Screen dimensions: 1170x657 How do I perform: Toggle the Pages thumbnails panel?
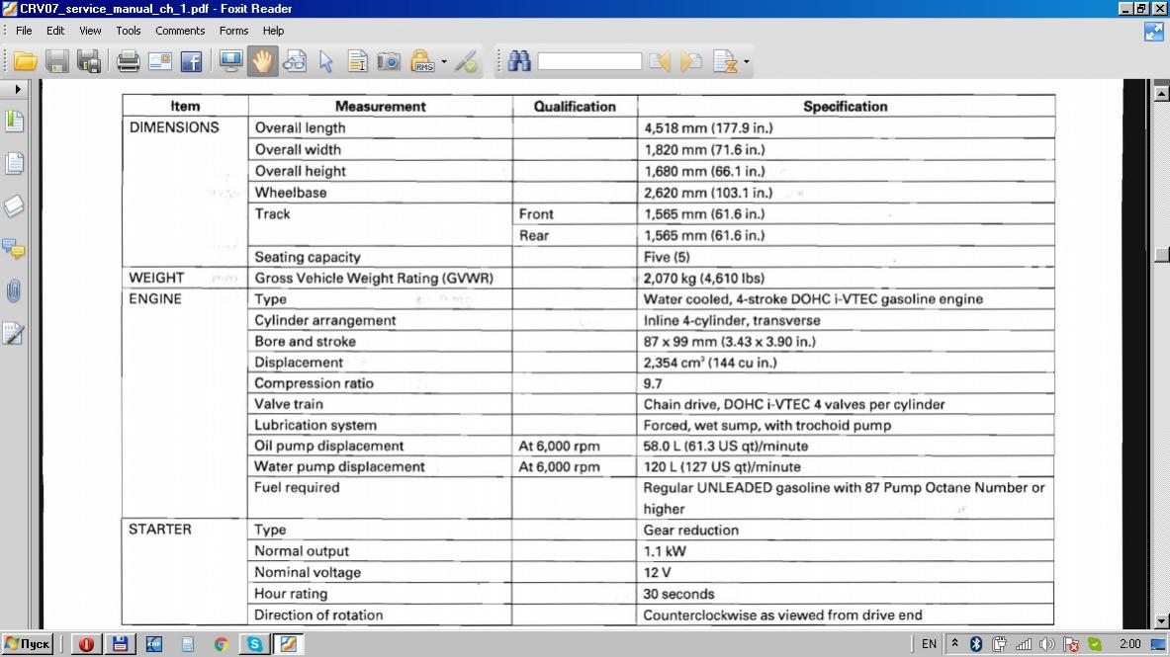pos(14,164)
